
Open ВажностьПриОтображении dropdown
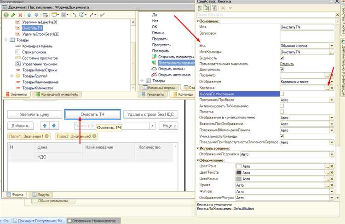(332, 124)
